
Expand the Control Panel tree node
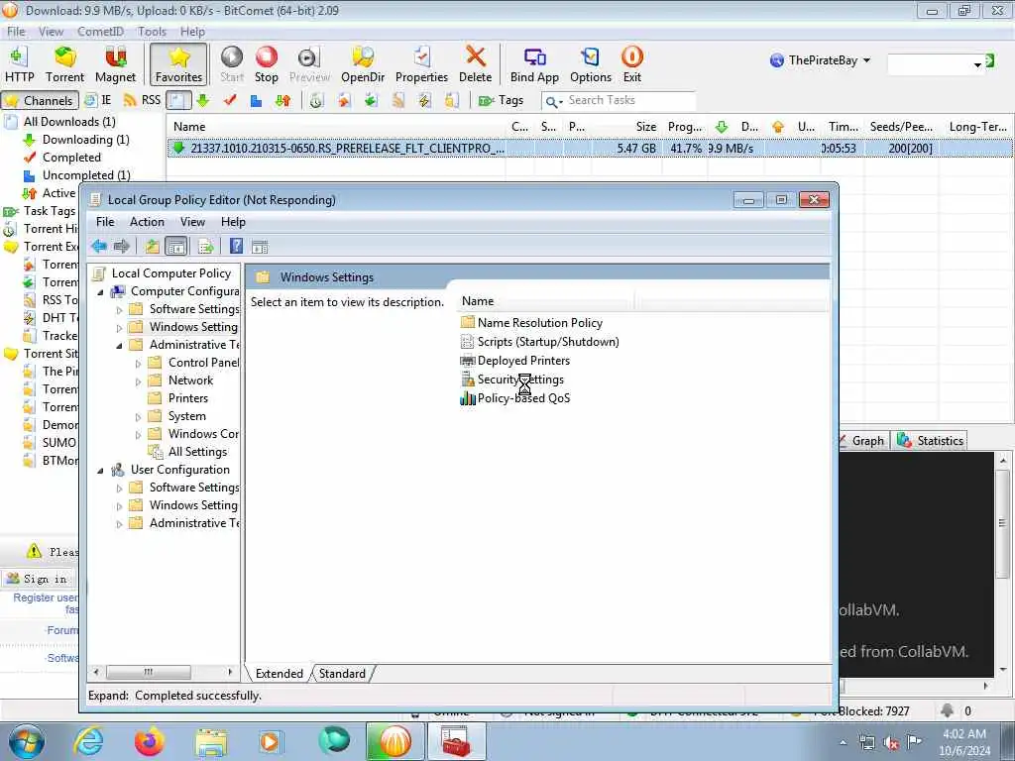point(138,364)
